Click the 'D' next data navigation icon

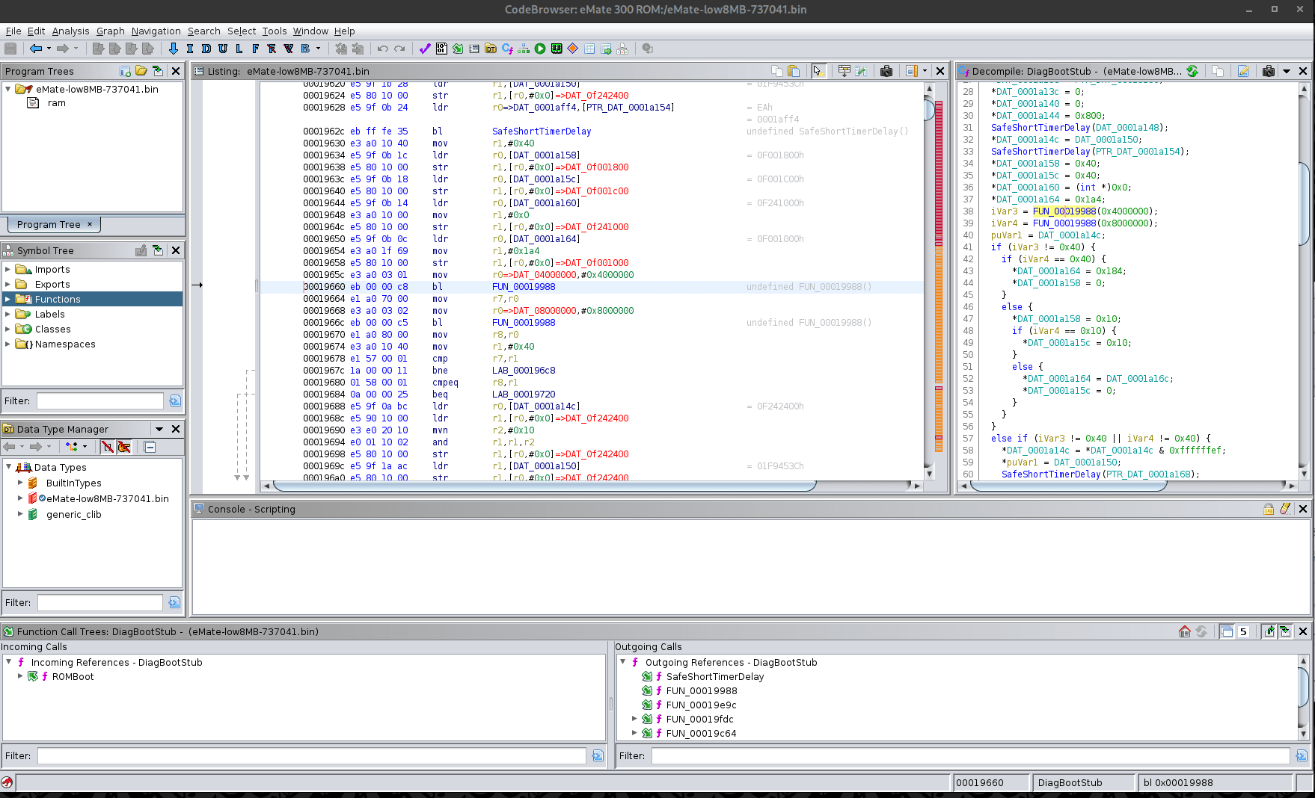tap(206, 49)
